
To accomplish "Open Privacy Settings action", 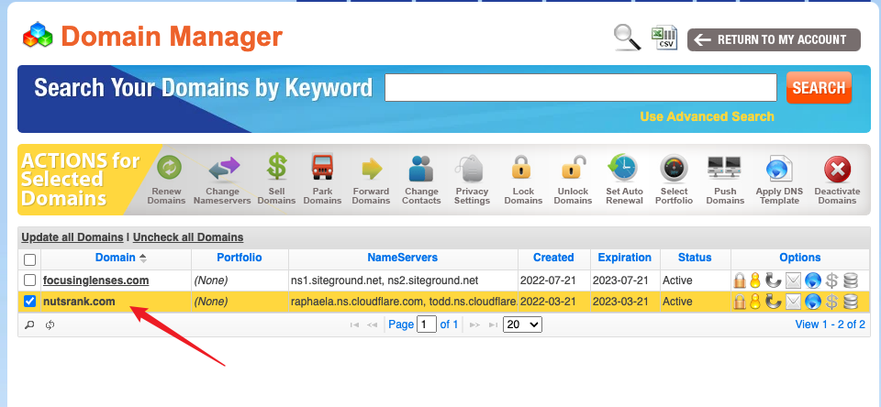I will coord(472,181).
